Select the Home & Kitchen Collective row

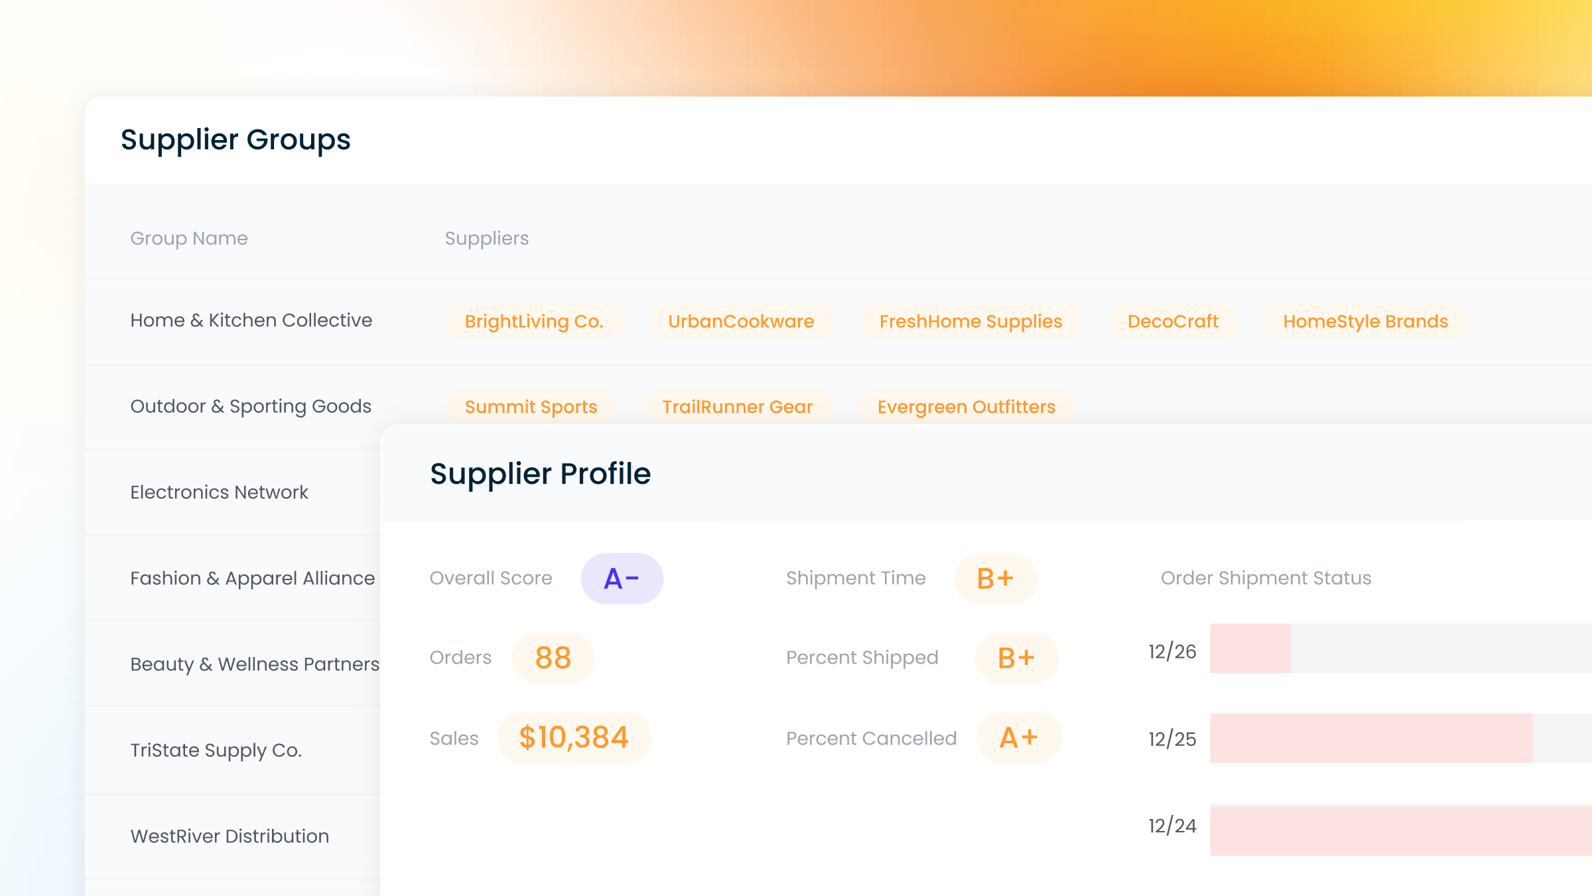[x=251, y=321]
